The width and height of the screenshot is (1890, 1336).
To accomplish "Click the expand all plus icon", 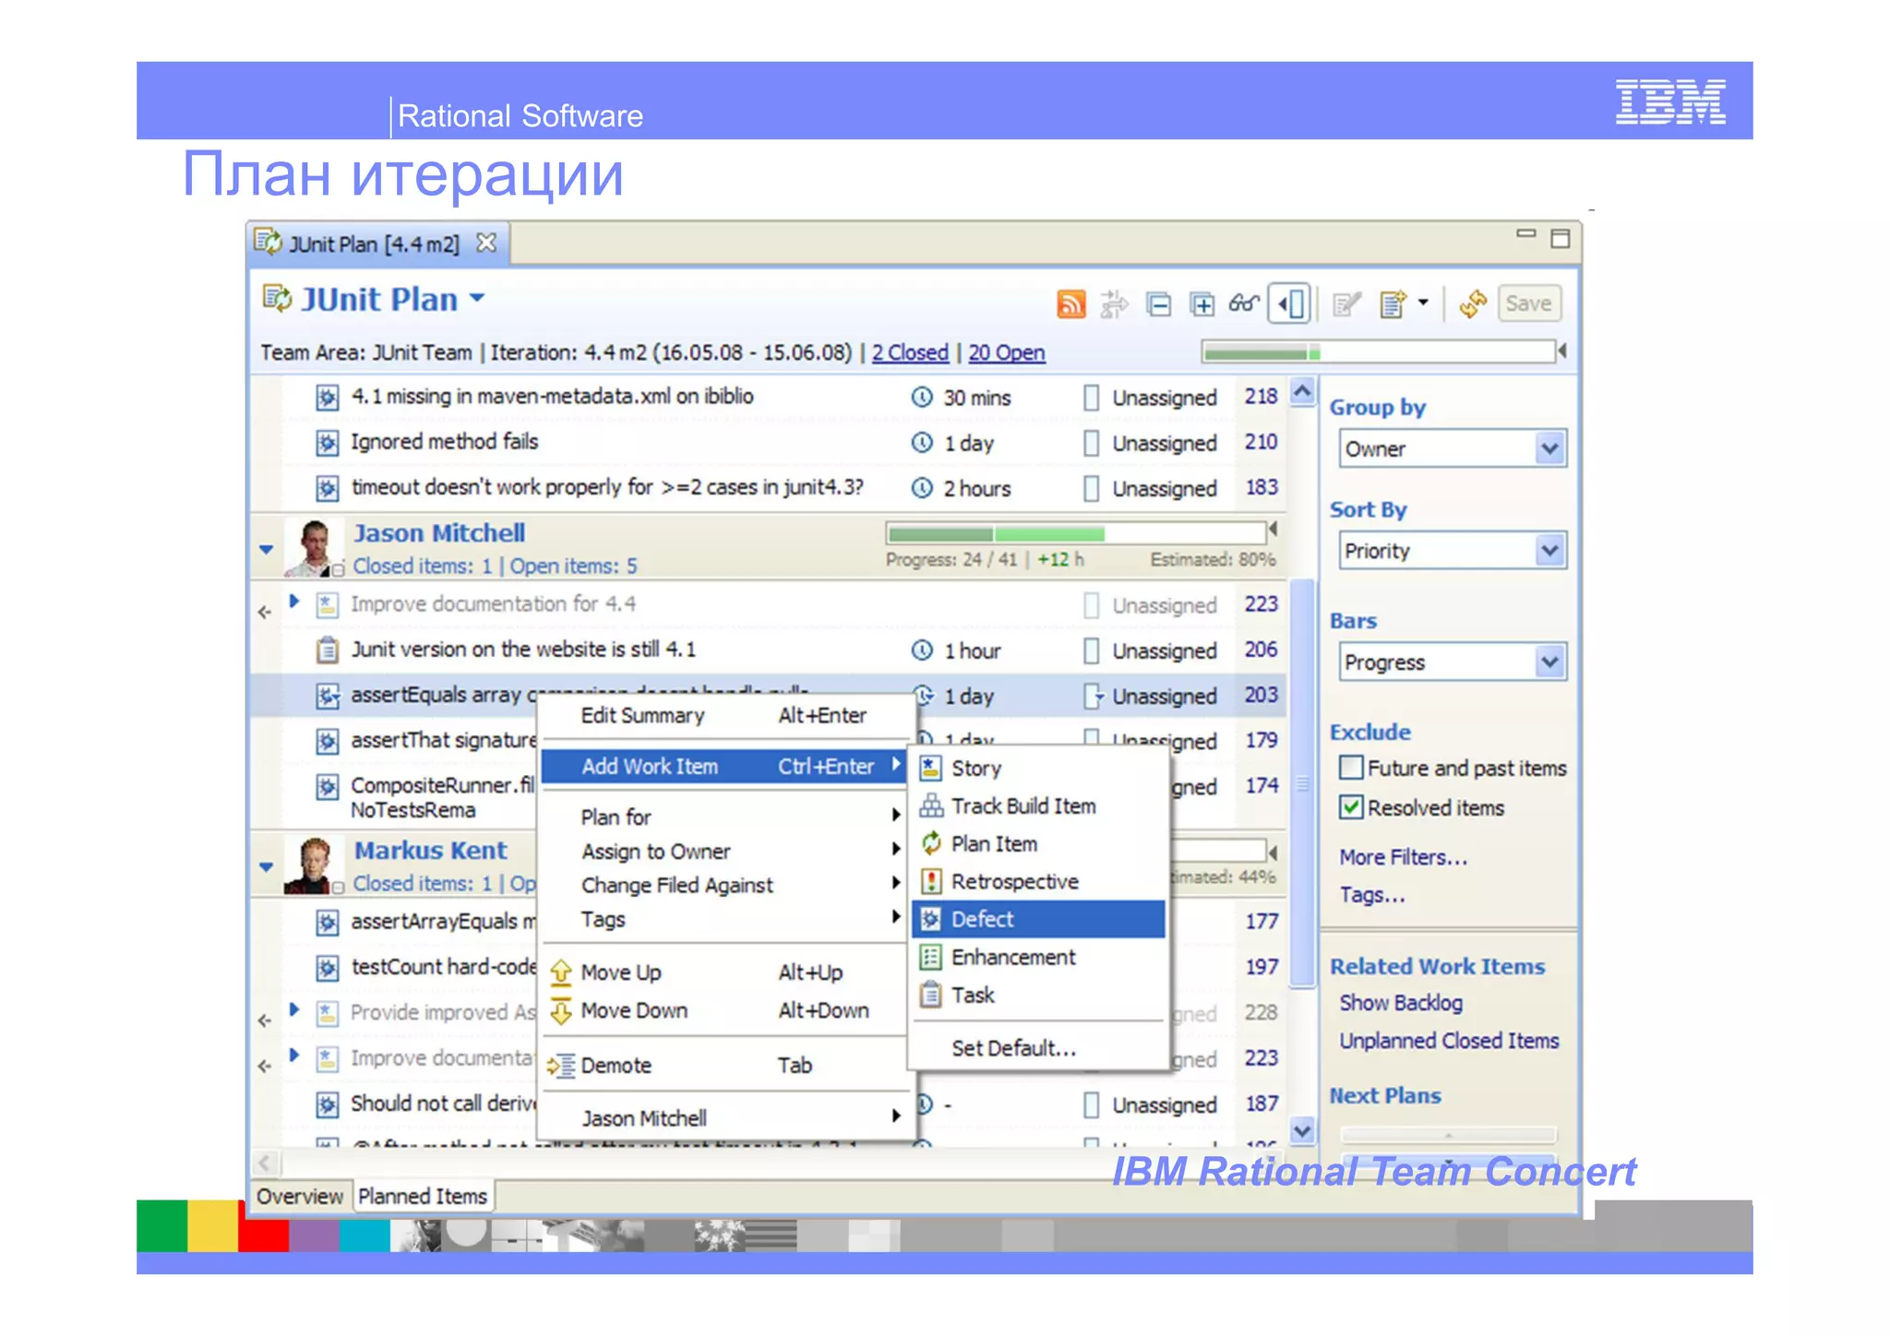I will pos(1202,304).
